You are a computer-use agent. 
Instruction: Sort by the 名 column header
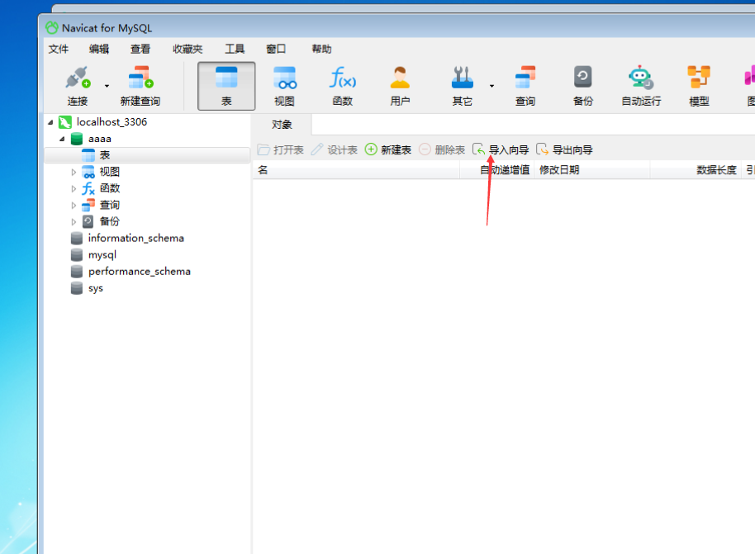click(x=356, y=170)
